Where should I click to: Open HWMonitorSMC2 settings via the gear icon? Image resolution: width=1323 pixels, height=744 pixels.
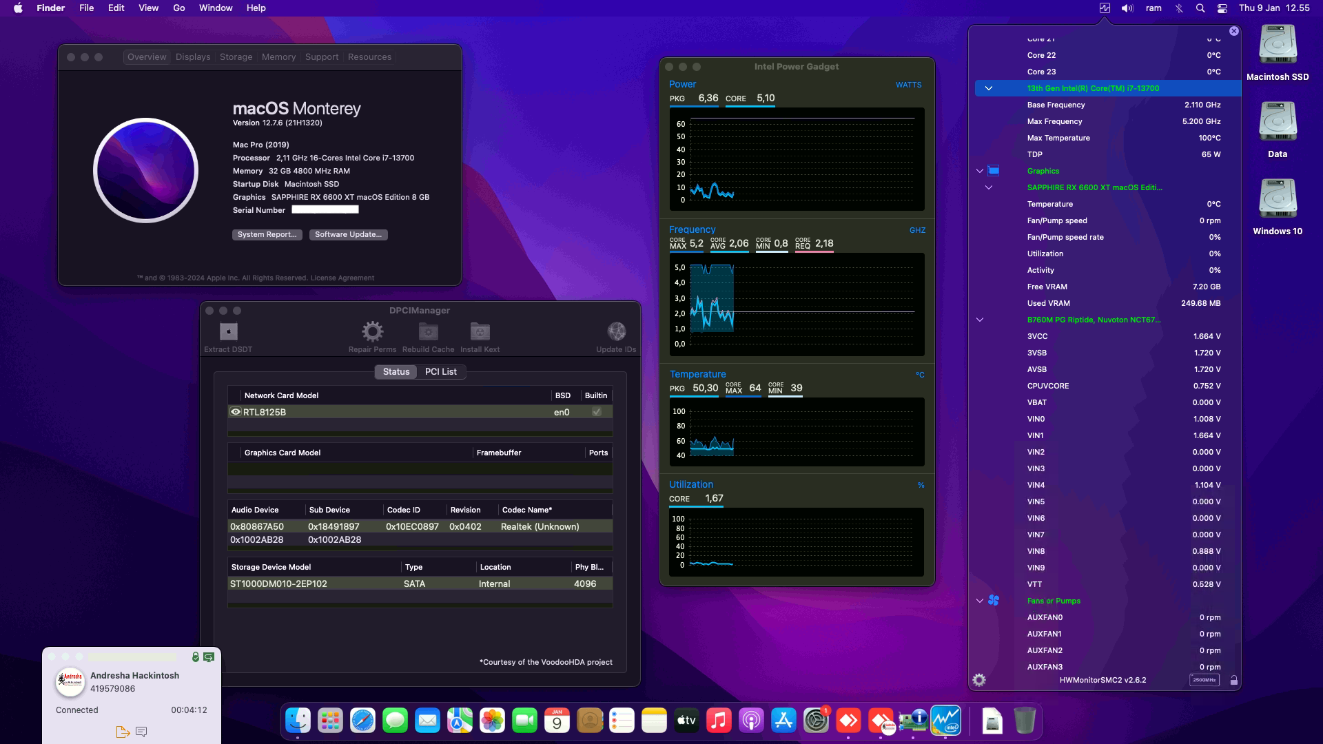pos(978,680)
